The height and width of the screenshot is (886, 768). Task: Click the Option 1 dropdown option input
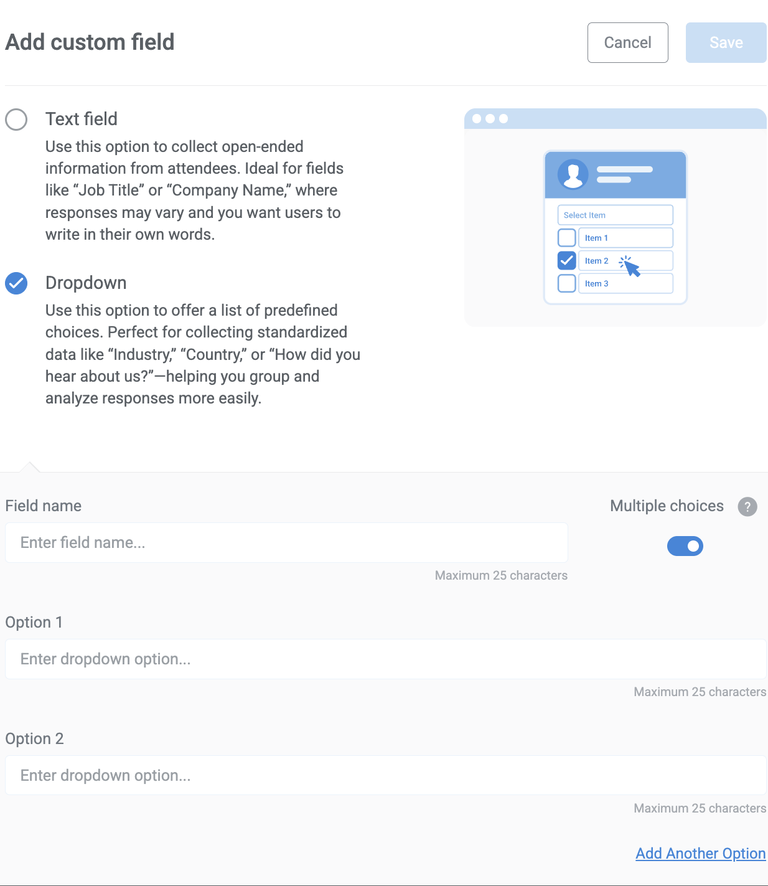[385, 659]
